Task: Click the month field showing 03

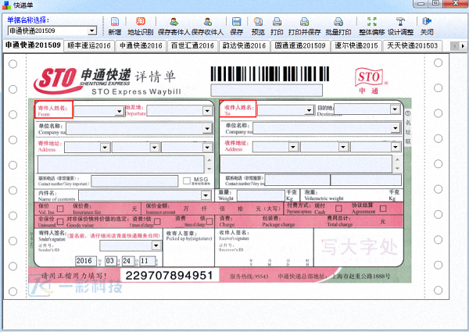Action: coord(111,261)
